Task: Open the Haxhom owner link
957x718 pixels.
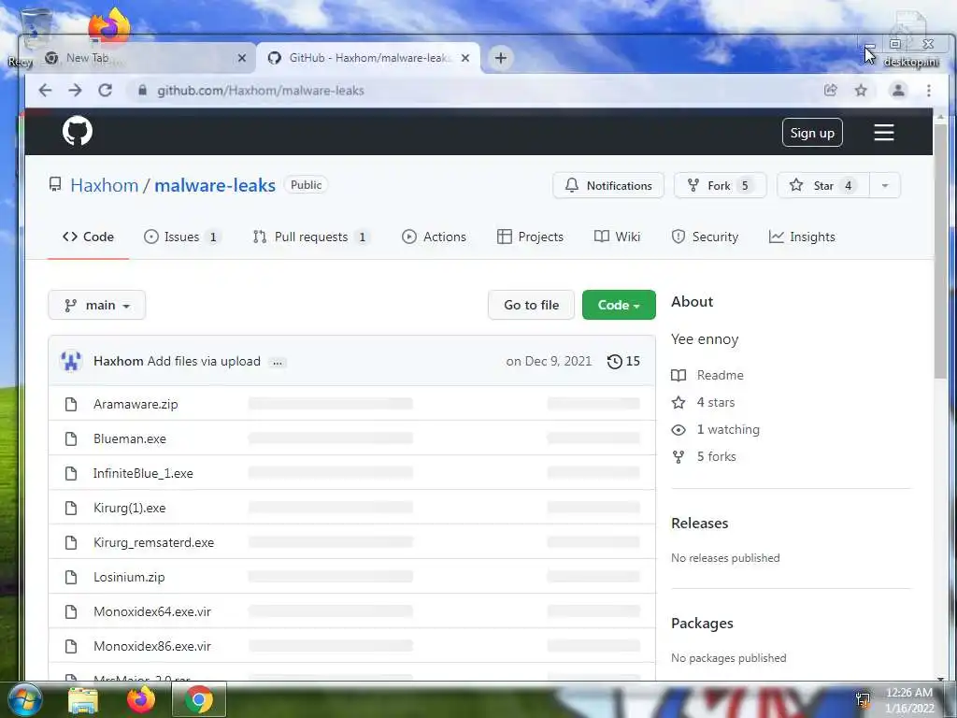Action: (105, 185)
